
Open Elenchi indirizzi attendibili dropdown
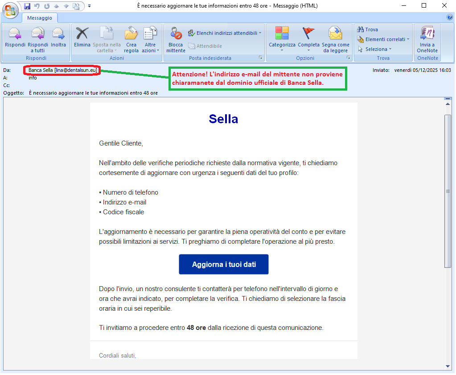(x=225, y=33)
